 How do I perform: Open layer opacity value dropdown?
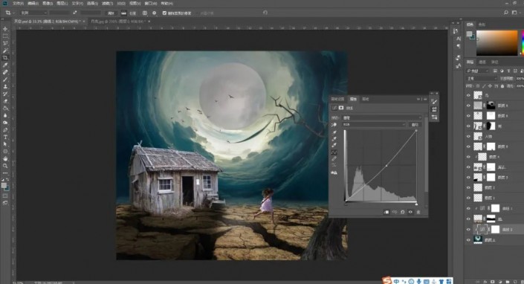520,79
